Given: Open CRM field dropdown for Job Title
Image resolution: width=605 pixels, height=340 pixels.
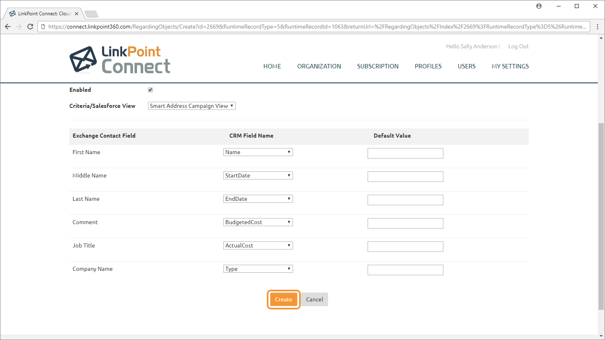Looking at the screenshot, I should [258, 245].
